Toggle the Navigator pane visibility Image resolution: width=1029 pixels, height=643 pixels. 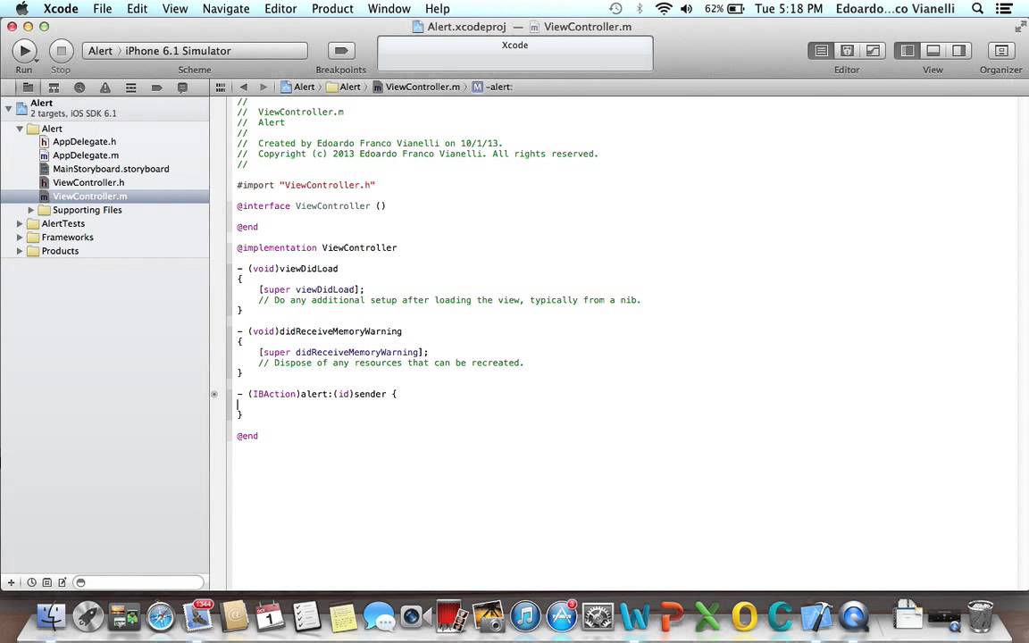click(x=908, y=51)
